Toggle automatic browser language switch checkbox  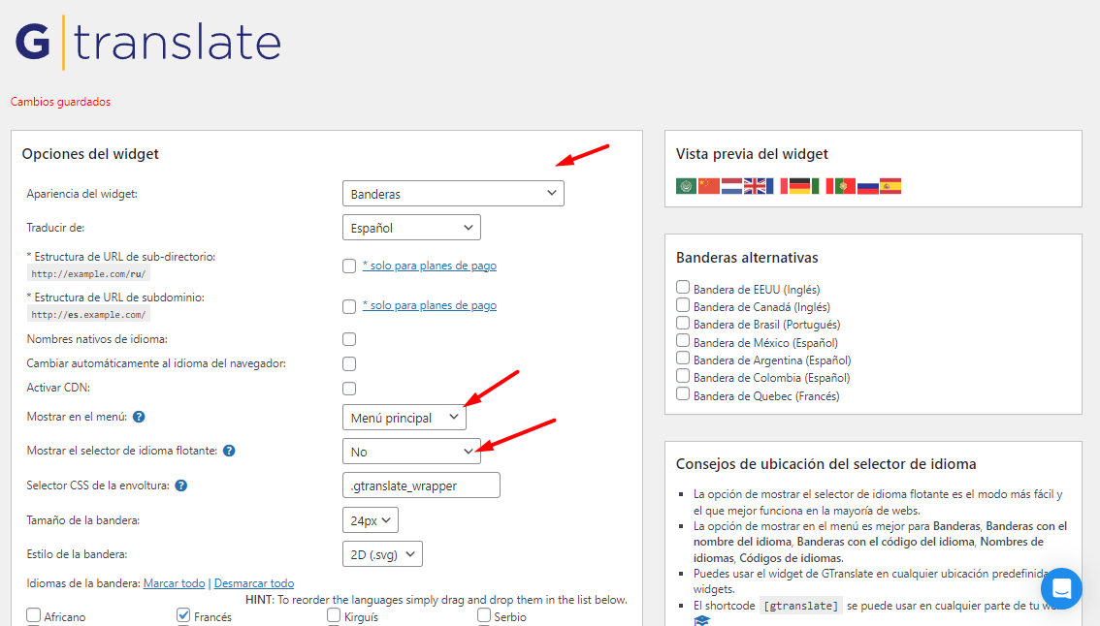click(349, 363)
